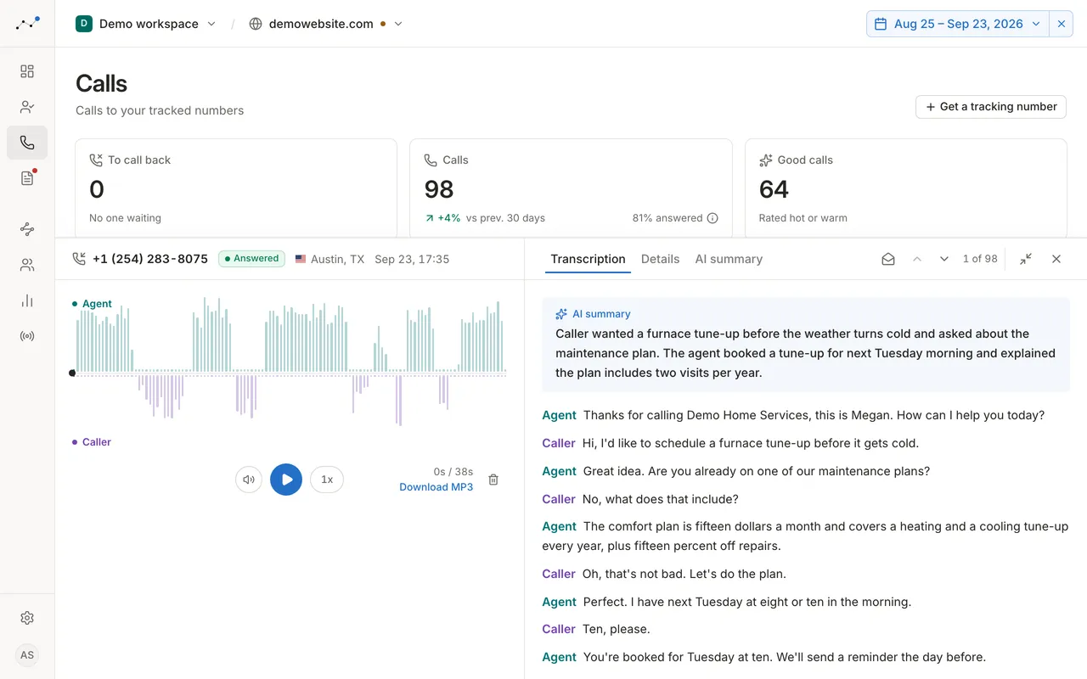Viewport: 1087px width, 679px height.
Task: Open the document icon with red dot
Action: [x=27, y=178]
